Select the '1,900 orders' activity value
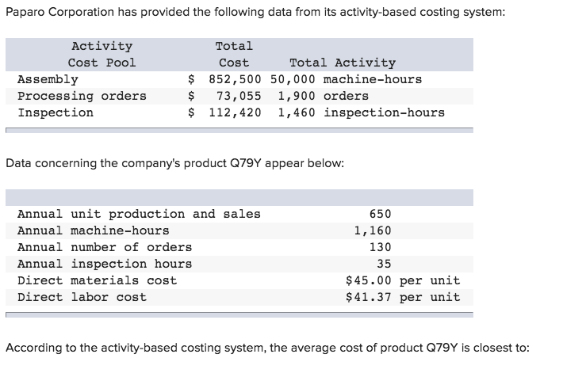 click(x=324, y=96)
